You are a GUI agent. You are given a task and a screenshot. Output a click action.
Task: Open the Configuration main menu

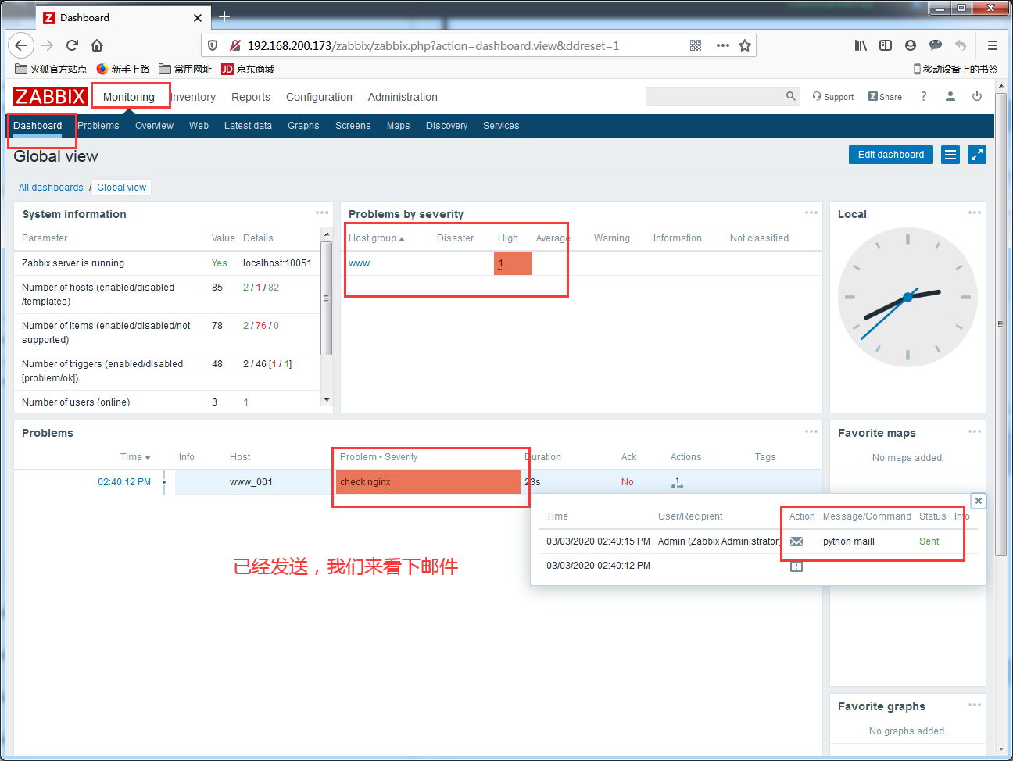(x=319, y=97)
